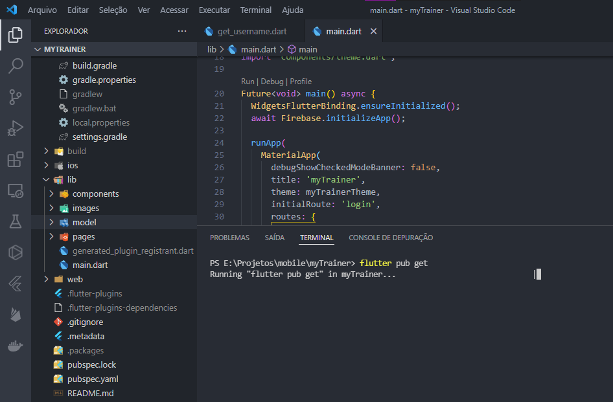Click the VS Code logo icon
The image size is (613, 402).
coord(12,10)
